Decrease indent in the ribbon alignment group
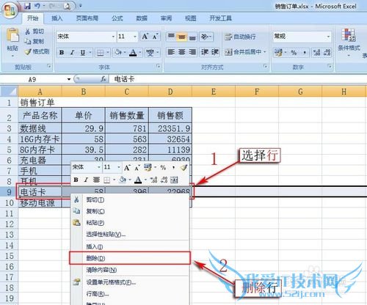The image size is (367, 305). point(204,52)
